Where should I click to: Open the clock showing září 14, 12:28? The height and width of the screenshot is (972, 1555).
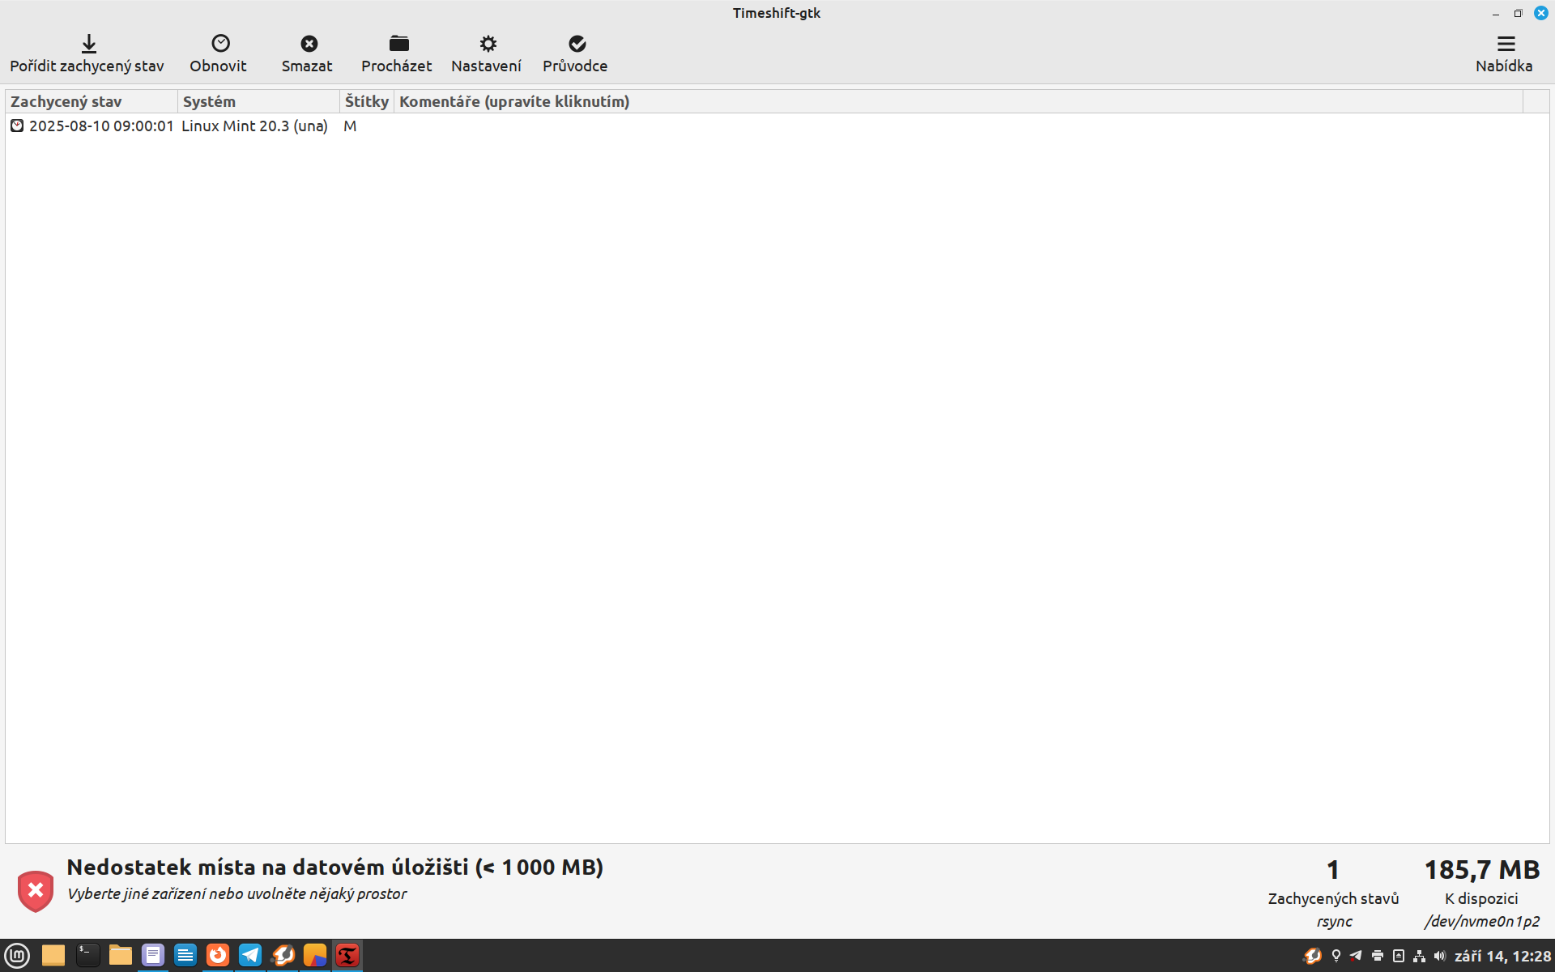[x=1502, y=957]
